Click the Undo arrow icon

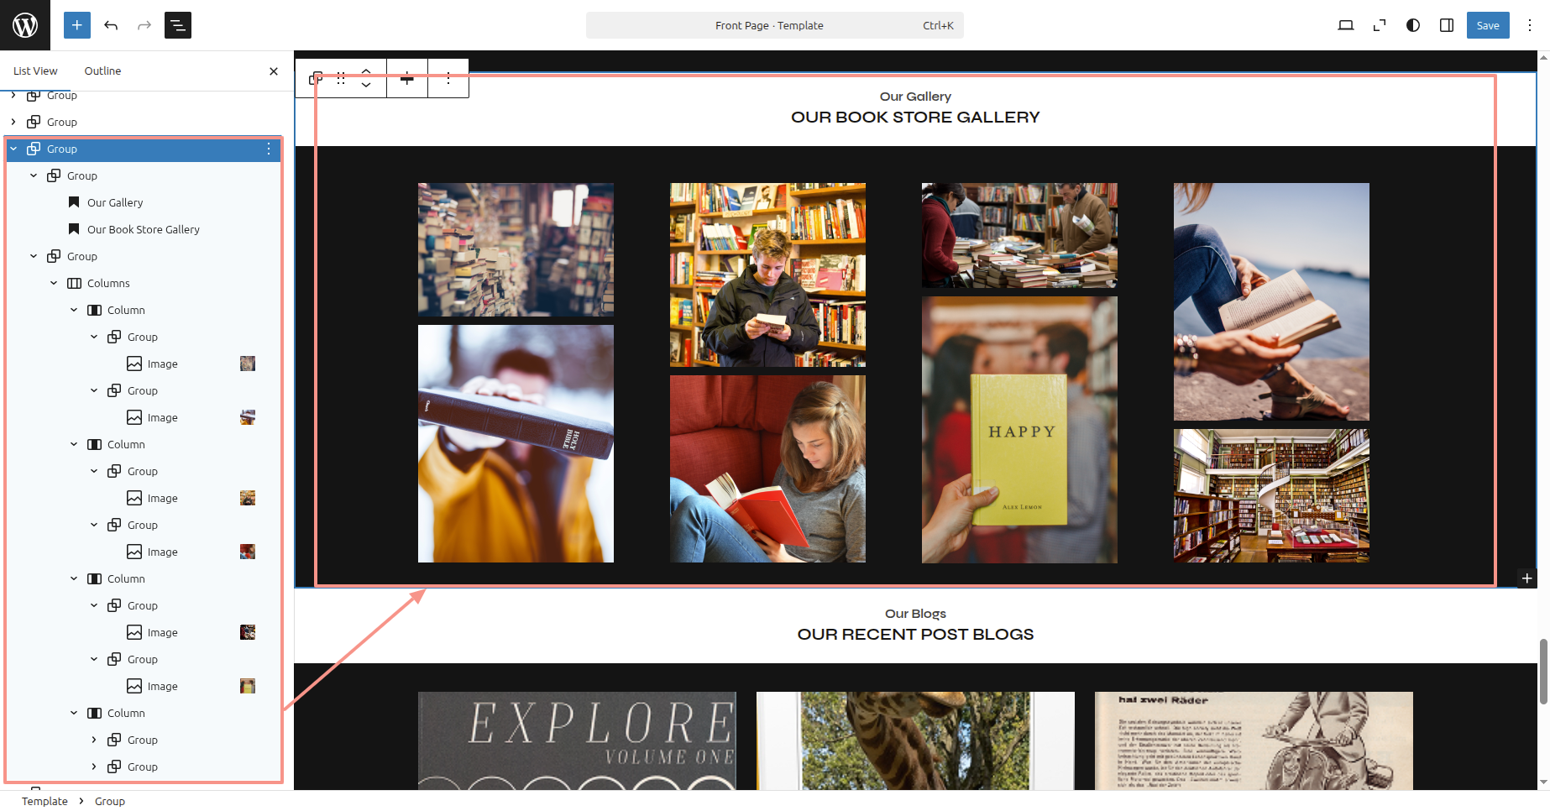tap(111, 25)
